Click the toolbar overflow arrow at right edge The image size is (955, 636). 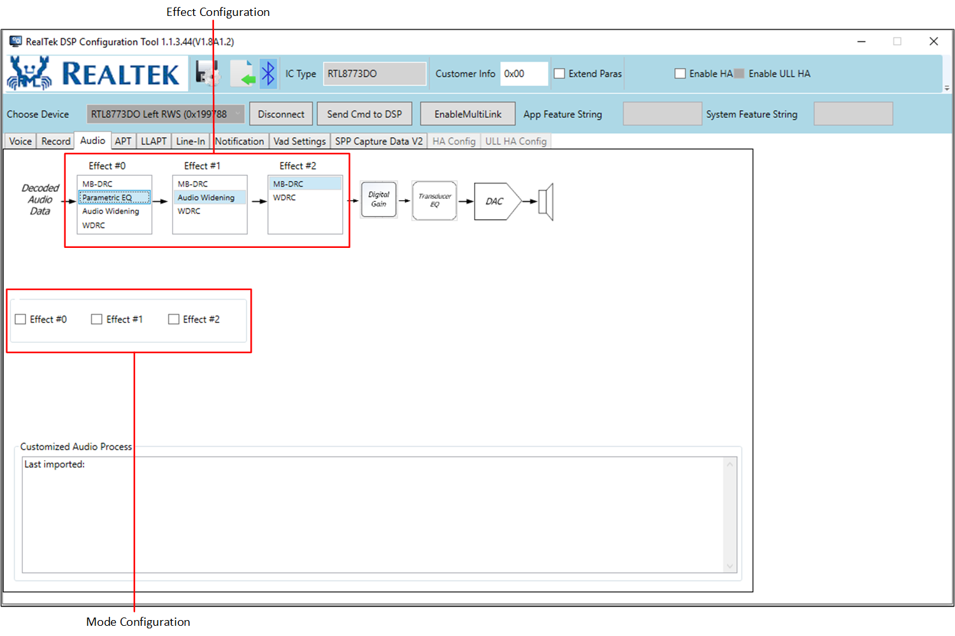(x=947, y=88)
